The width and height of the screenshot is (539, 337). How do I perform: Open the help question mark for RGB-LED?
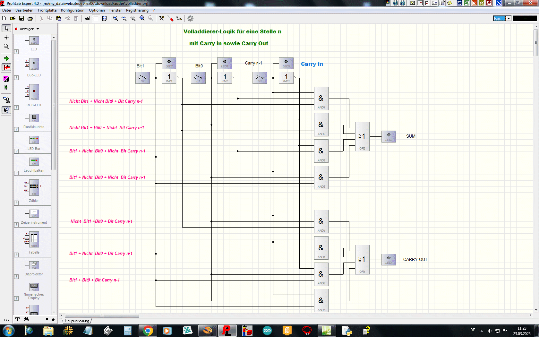[x=16, y=108]
